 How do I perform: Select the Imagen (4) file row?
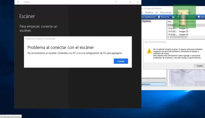coord(186,35)
